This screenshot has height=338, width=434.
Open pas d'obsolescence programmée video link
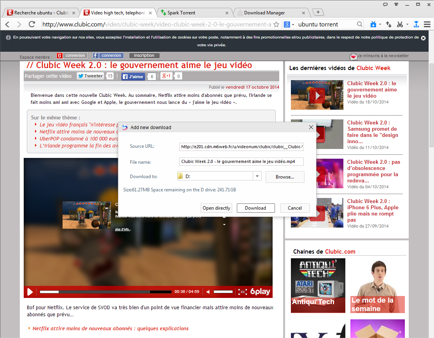click(x=374, y=171)
